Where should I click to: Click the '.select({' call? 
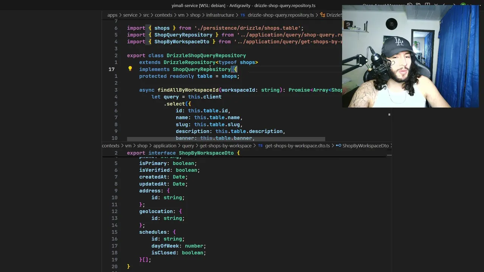click(x=177, y=104)
